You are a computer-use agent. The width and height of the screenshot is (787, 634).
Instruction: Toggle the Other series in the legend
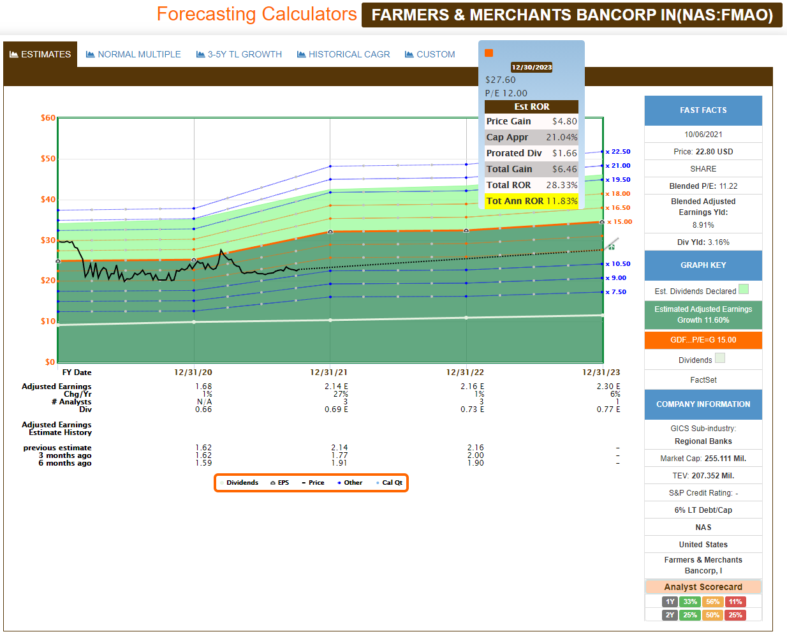(350, 483)
